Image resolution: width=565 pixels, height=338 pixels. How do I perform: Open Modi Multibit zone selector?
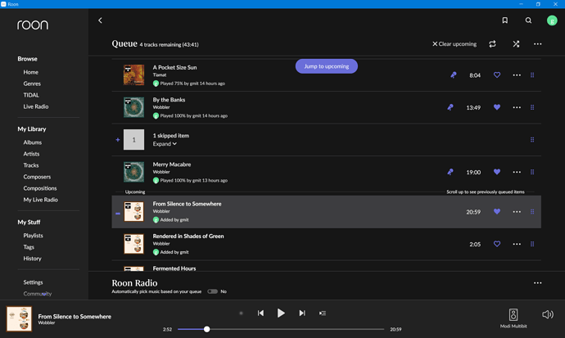(x=513, y=318)
